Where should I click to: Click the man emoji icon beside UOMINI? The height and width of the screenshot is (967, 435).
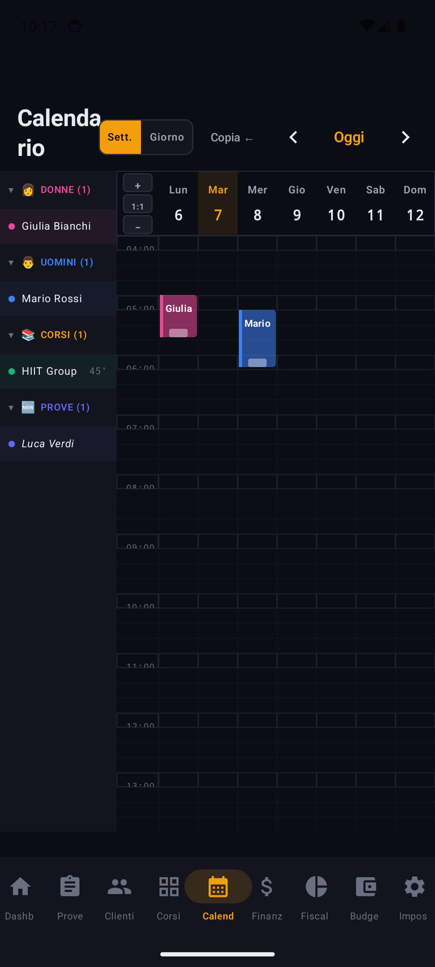coord(28,262)
